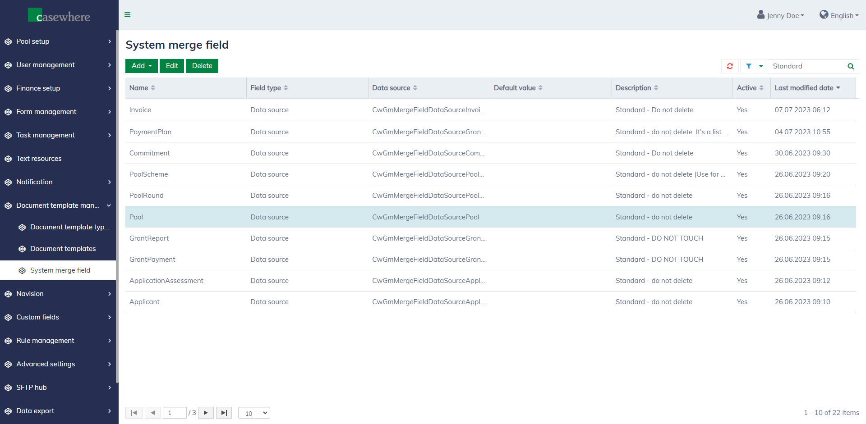Click the Edit button
The height and width of the screenshot is (424, 866).
(x=172, y=66)
